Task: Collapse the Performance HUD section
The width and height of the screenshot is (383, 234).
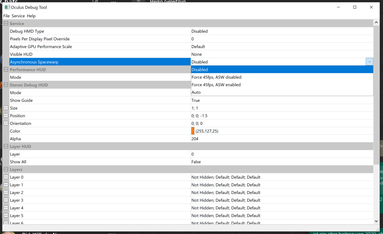Action: point(6,69)
